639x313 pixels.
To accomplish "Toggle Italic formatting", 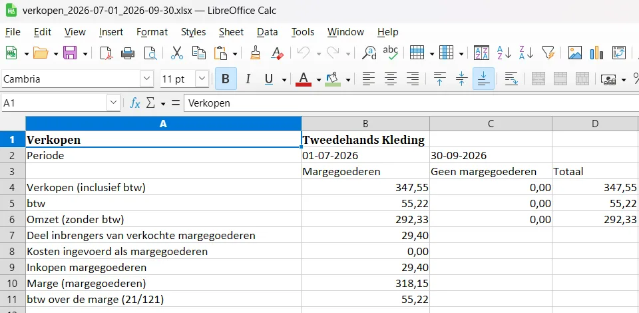I will click(x=248, y=79).
